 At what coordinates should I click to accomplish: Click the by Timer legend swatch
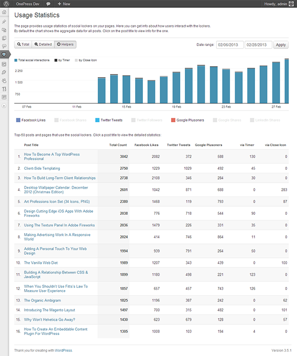pos(56,60)
